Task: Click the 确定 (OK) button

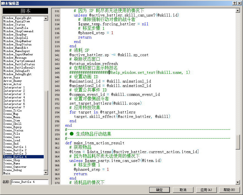Action: [159, 190]
